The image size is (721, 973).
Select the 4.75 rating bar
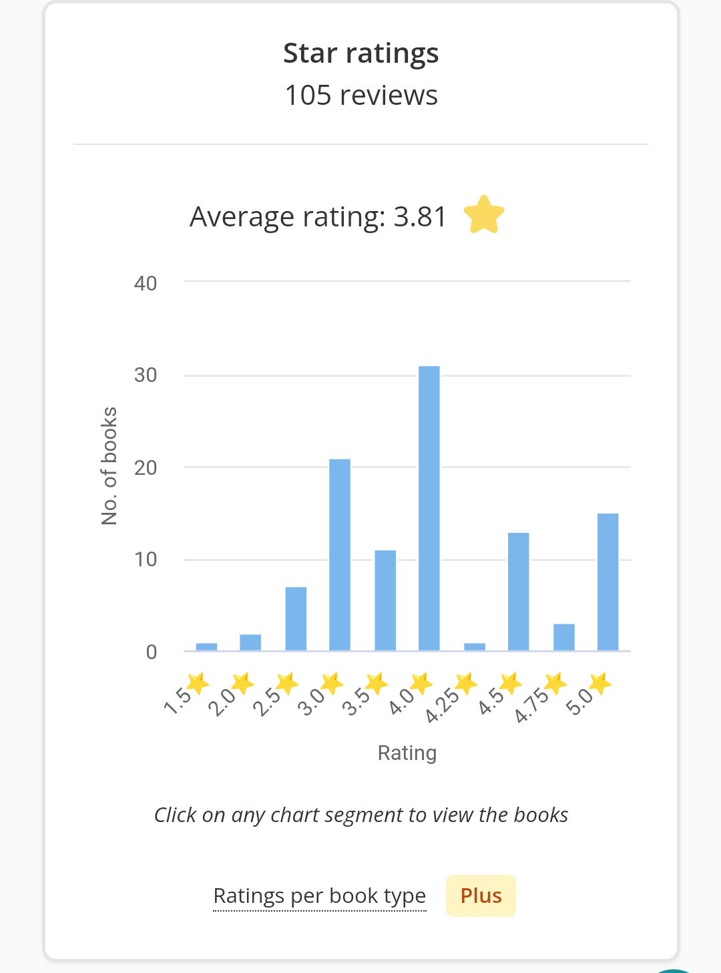click(x=564, y=637)
